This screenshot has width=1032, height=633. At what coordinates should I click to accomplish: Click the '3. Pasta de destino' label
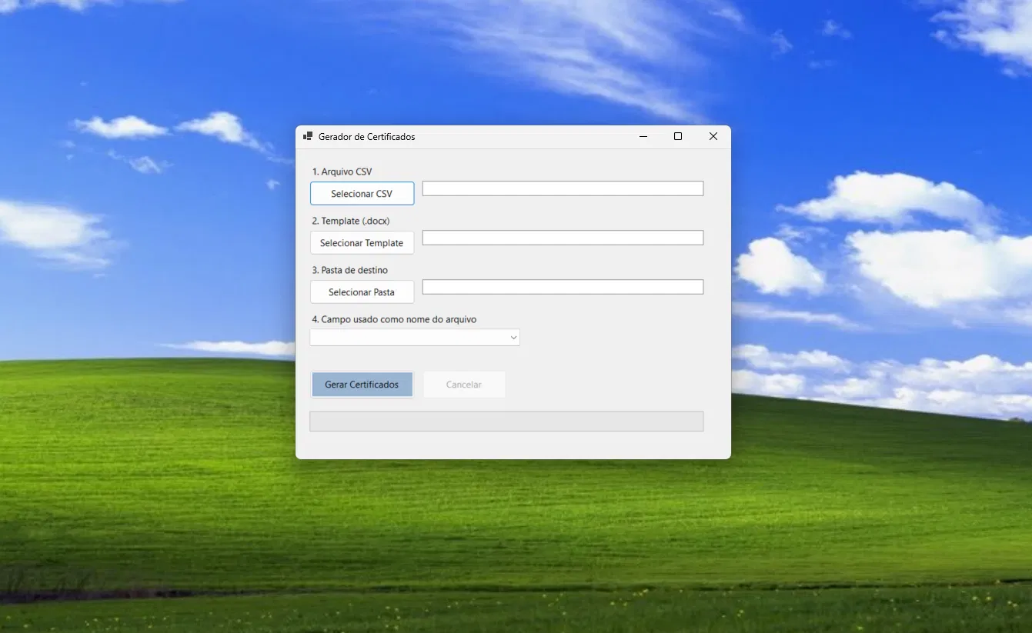coord(350,270)
